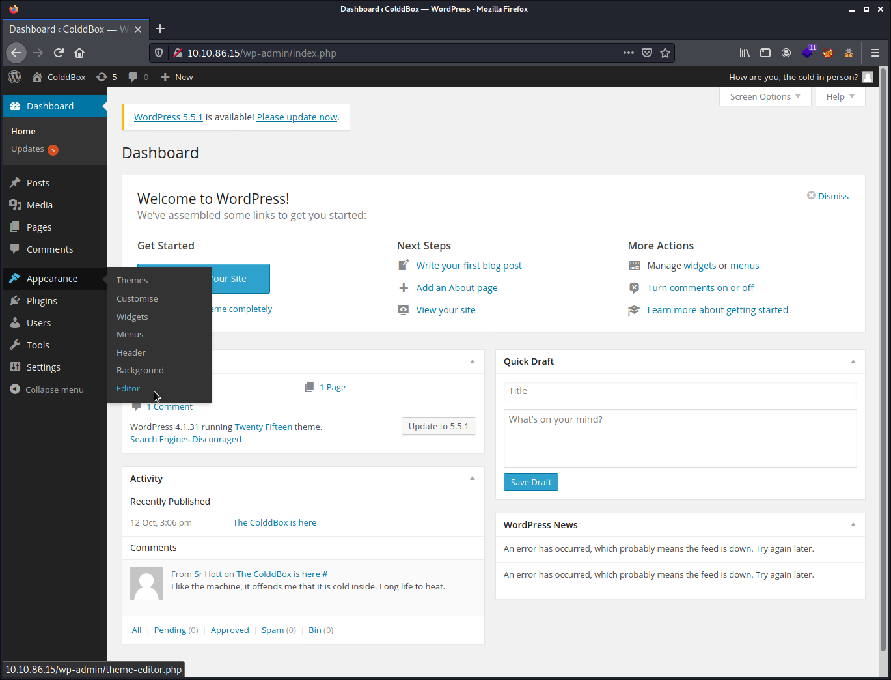Open Firefox account icon
891x680 pixels.
786,53
